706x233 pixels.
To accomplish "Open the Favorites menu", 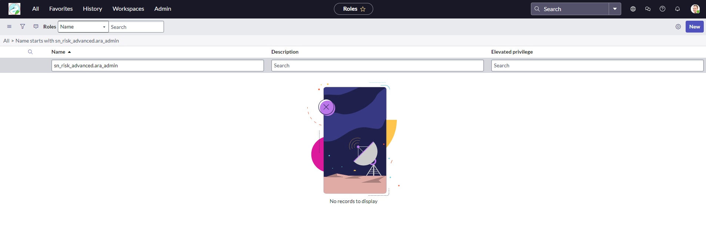I will 61,9.
